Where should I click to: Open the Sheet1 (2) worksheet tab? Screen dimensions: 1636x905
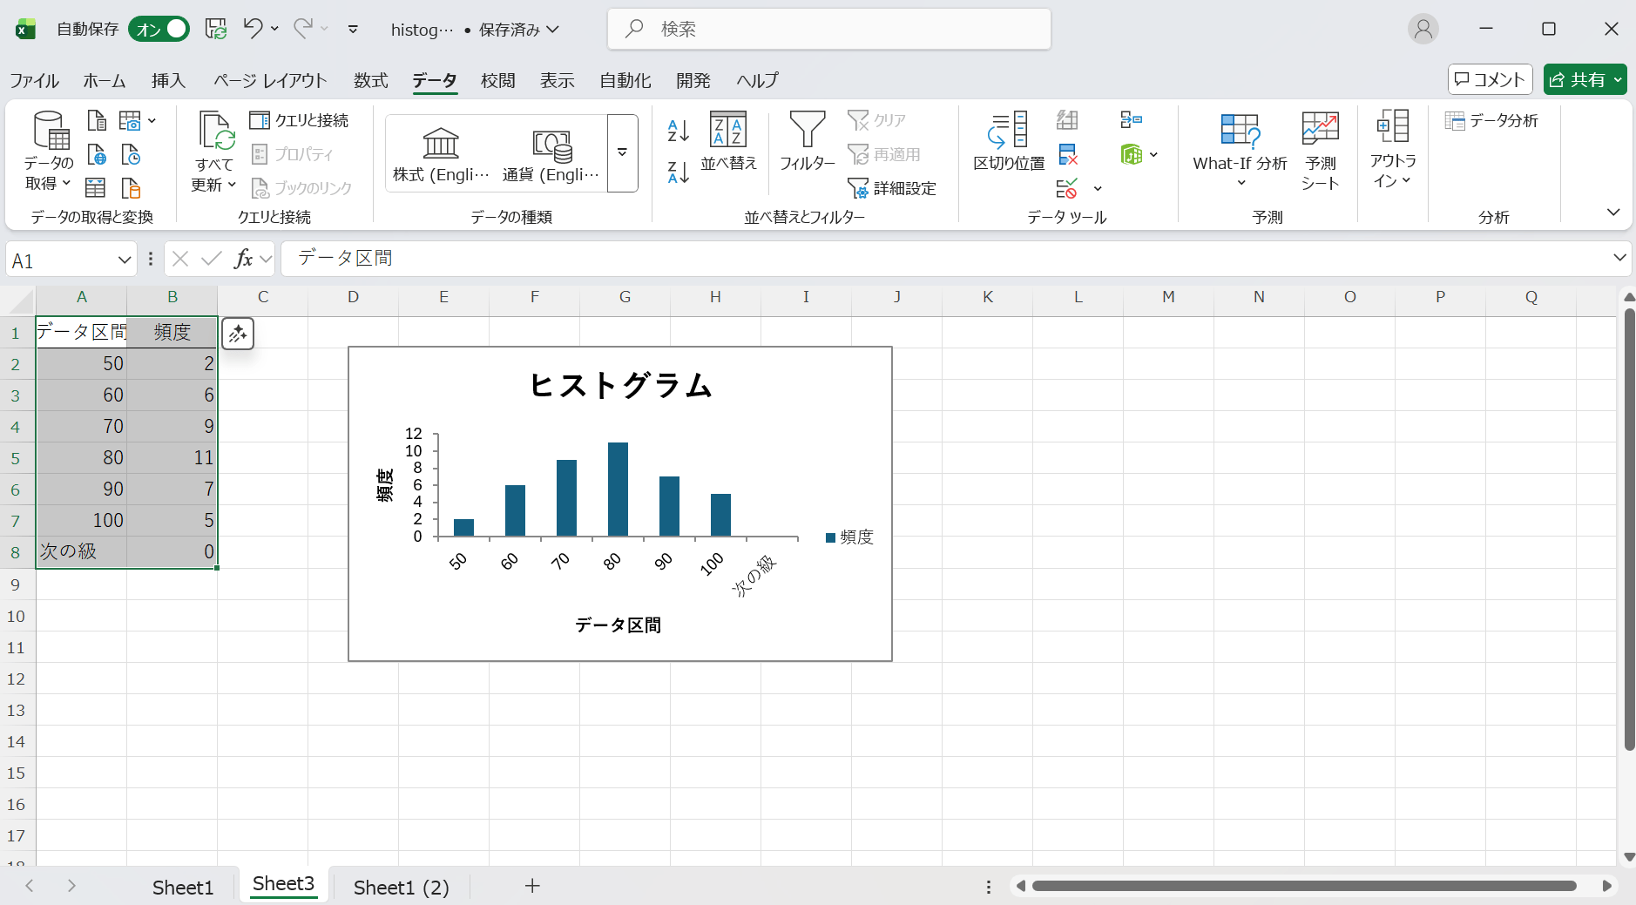[x=400, y=886]
